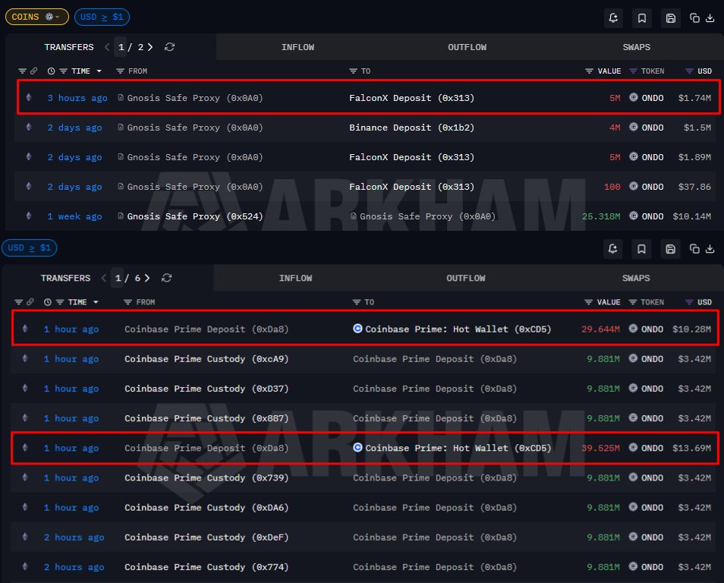Click the copy icon in top panel

[x=694, y=18]
